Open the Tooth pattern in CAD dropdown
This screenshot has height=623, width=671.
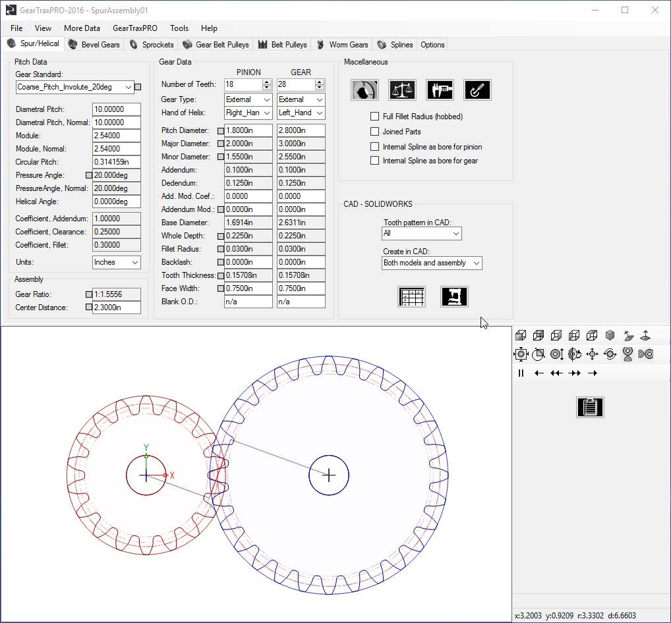coord(422,234)
